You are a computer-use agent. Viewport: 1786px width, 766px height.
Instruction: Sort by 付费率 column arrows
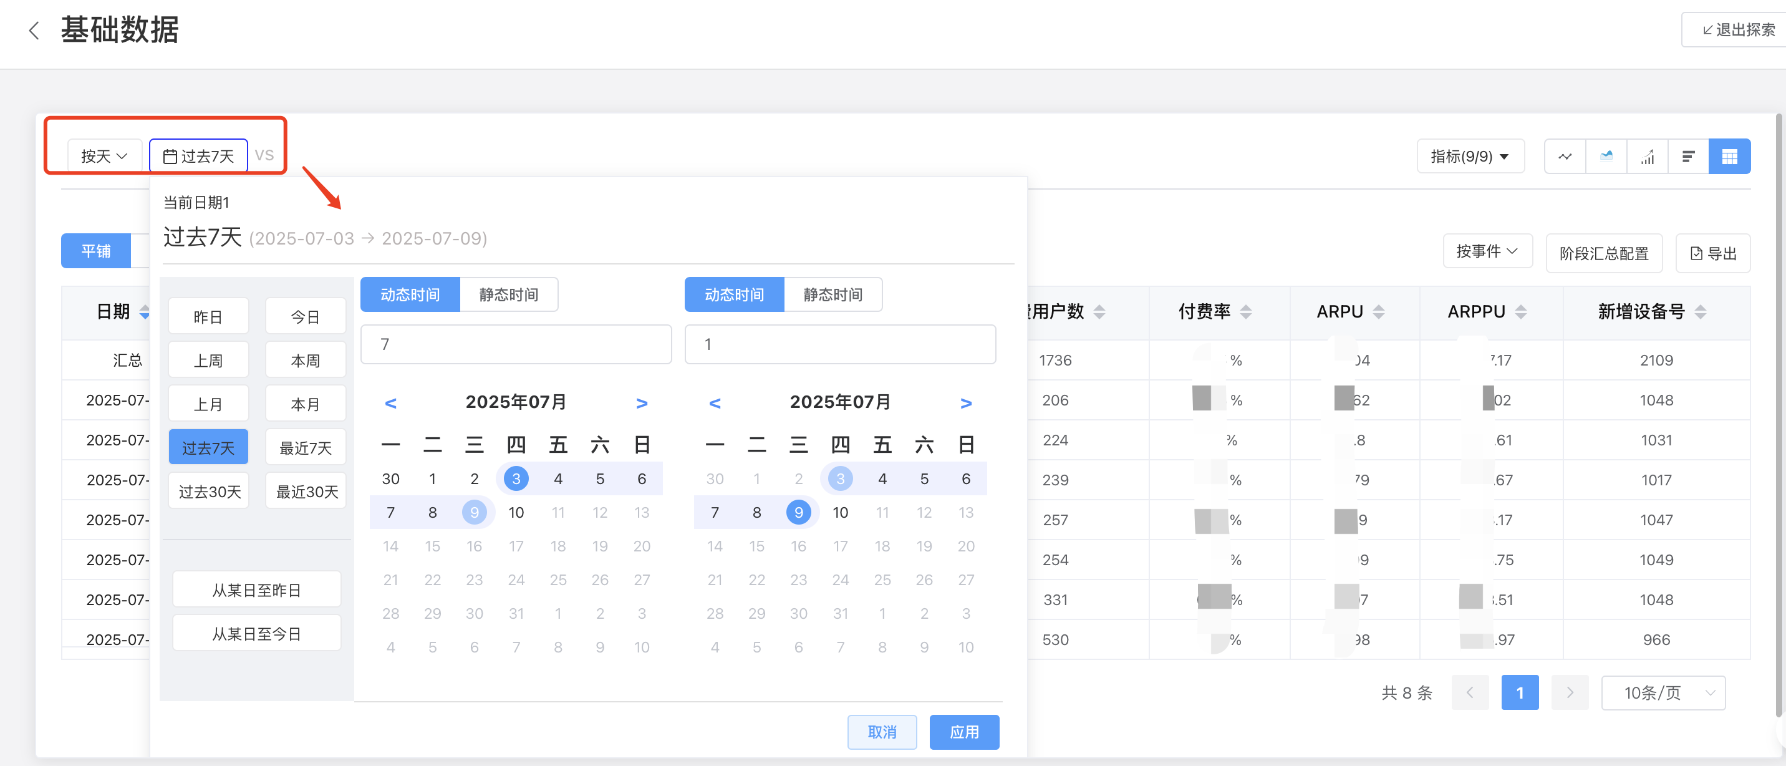(x=1246, y=312)
